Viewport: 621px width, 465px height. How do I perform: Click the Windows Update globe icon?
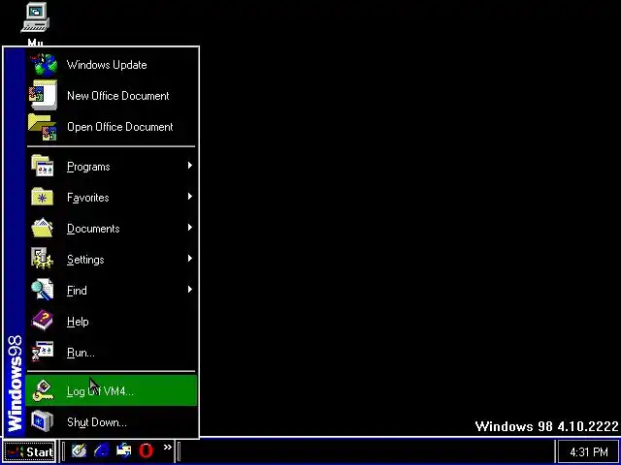(x=44, y=65)
